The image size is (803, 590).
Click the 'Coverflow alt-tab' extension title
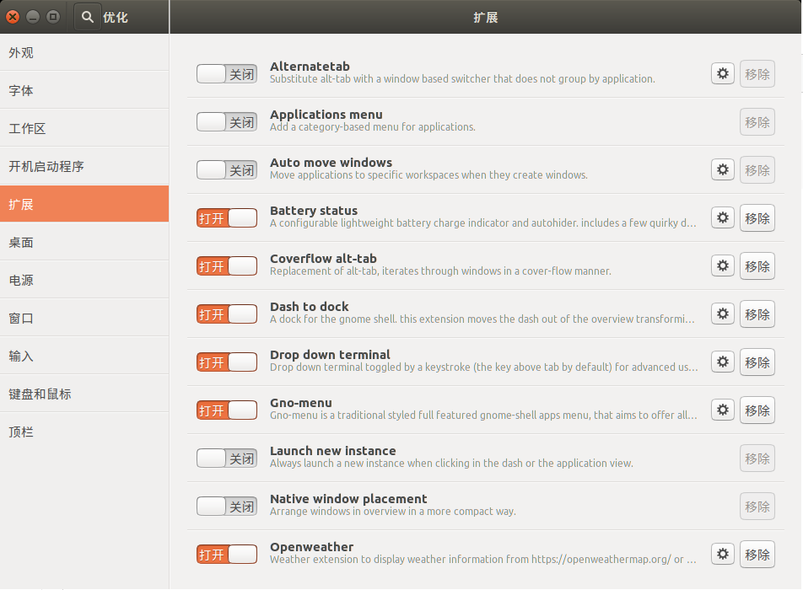[x=323, y=259]
